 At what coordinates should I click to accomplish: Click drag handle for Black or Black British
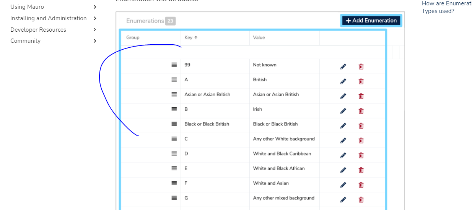[x=174, y=124]
